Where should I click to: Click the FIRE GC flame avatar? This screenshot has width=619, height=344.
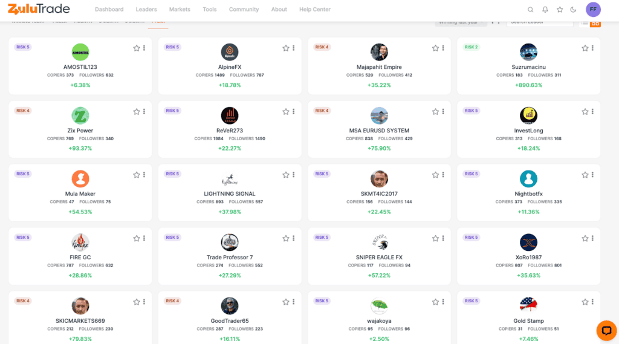[80, 242]
